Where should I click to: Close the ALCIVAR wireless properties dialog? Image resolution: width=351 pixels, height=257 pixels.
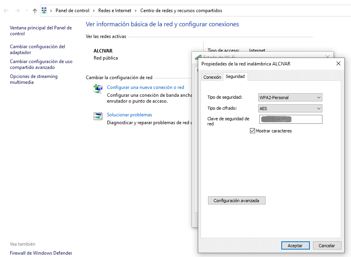pyautogui.click(x=338, y=63)
